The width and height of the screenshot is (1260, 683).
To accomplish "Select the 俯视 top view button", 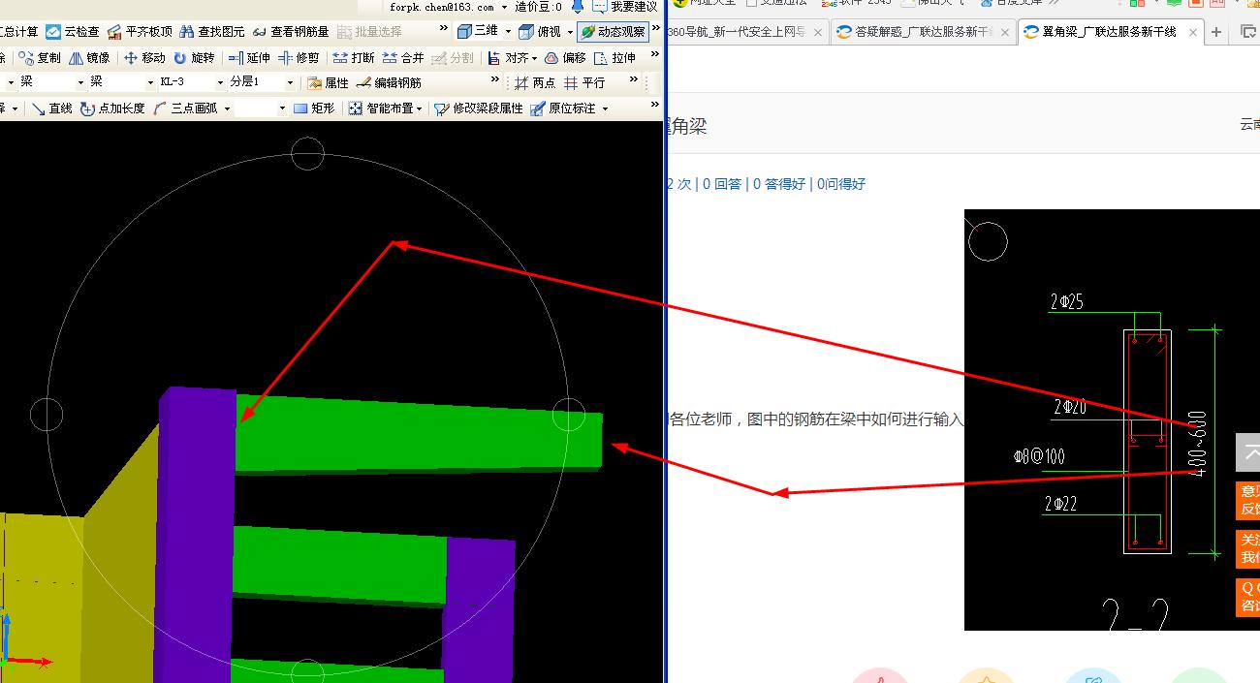I will (539, 32).
